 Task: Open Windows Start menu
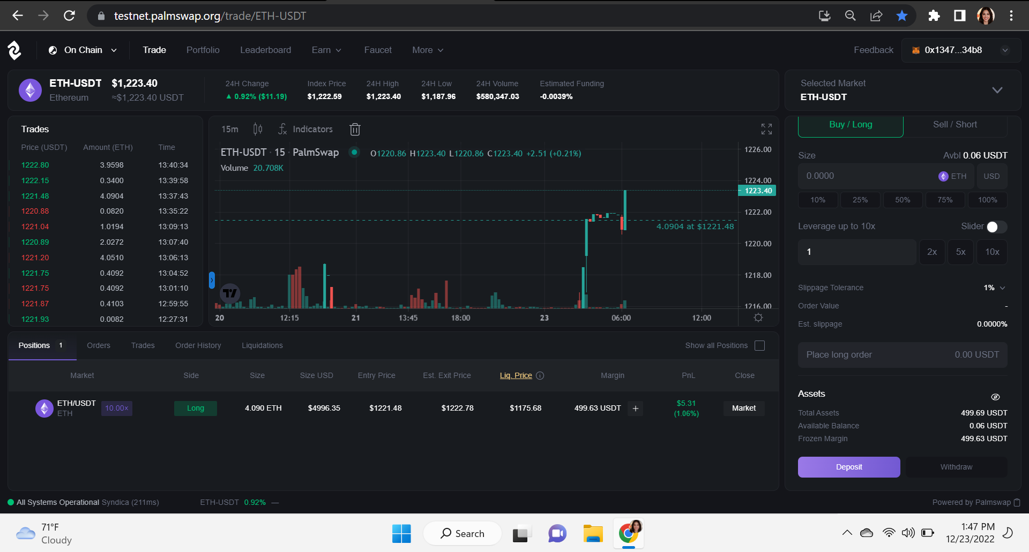401,533
